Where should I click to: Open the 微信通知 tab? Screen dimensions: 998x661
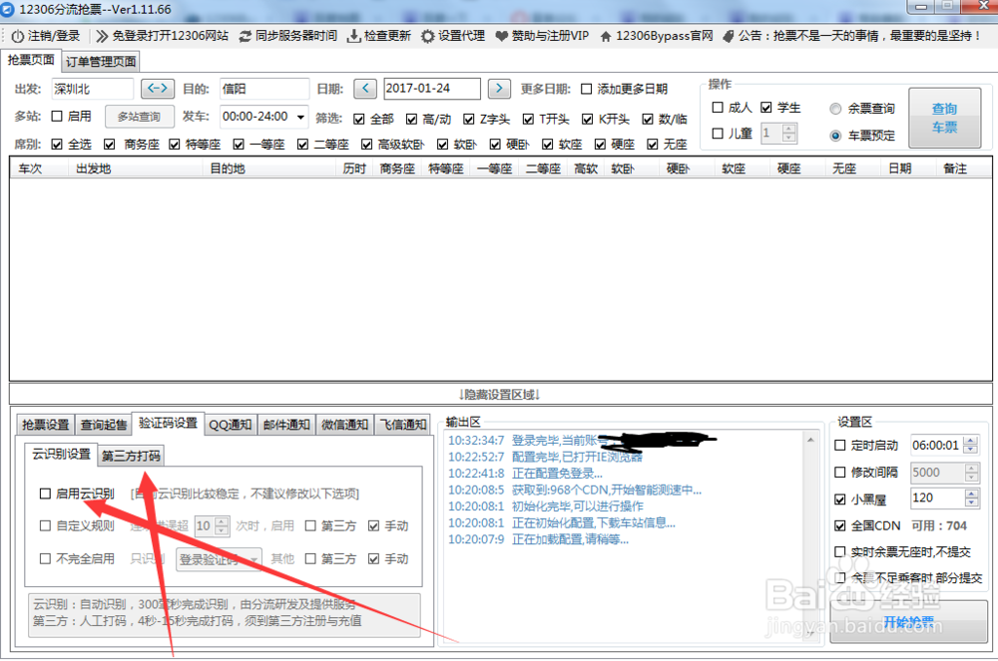pyautogui.click(x=345, y=425)
